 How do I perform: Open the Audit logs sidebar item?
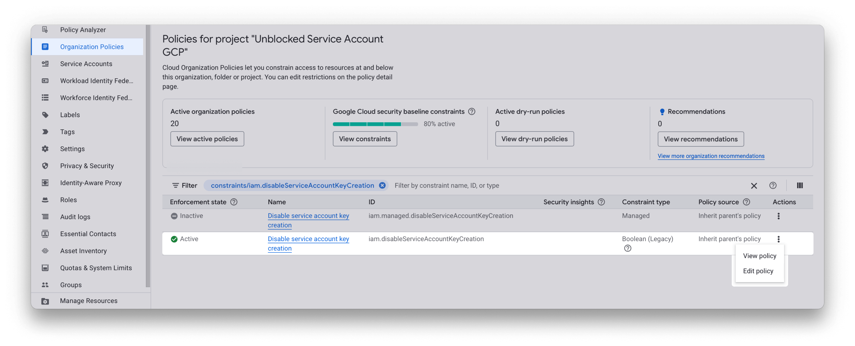75,217
